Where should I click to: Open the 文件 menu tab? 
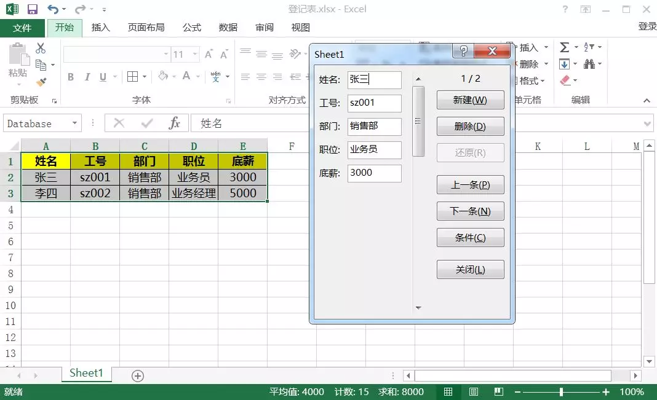[x=22, y=28]
